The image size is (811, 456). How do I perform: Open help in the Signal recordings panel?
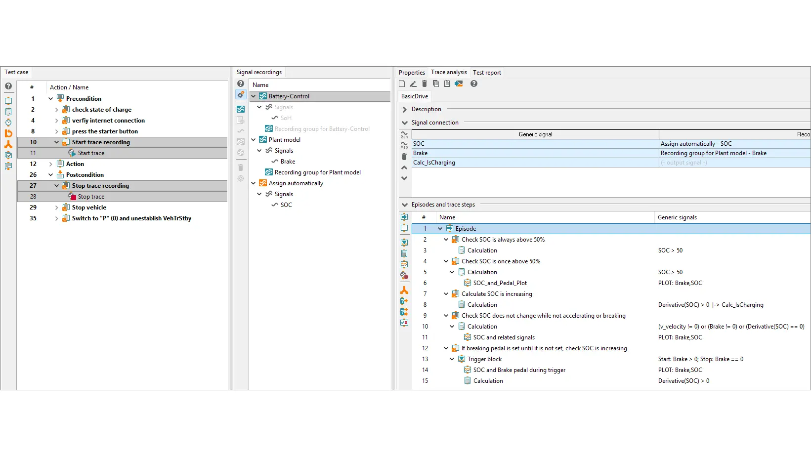coord(241,84)
